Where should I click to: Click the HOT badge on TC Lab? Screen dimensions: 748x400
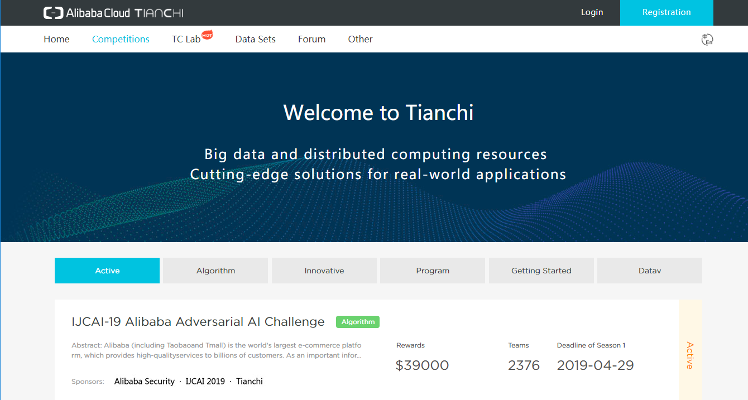[207, 35]
